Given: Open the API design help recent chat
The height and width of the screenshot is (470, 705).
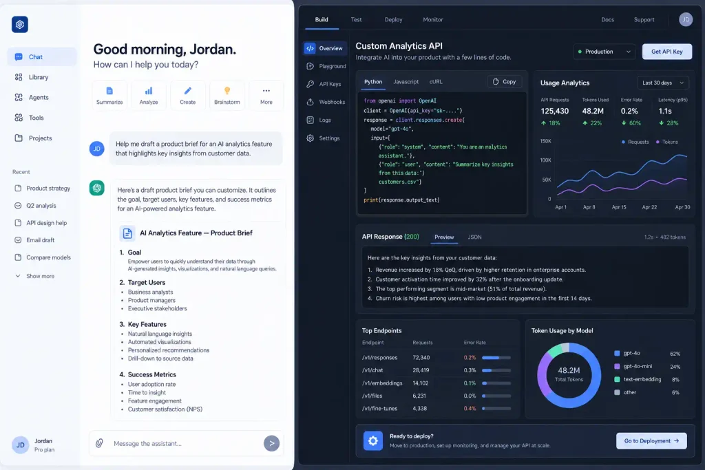Looking at the screenshot, I should pyautogui.click(x=41, y=223).
